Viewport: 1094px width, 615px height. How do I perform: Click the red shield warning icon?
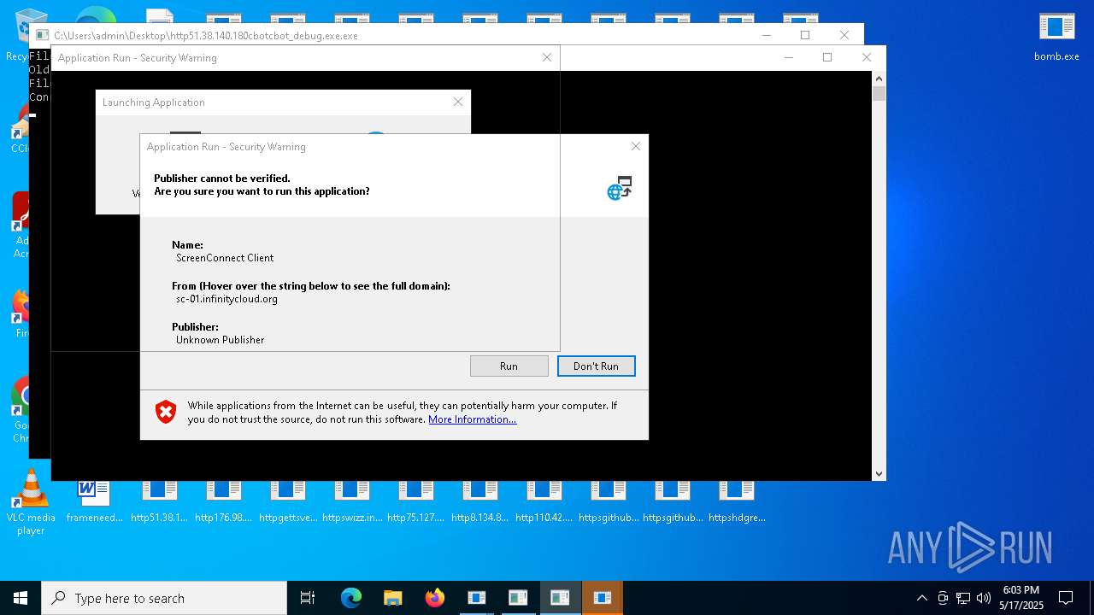166,413
